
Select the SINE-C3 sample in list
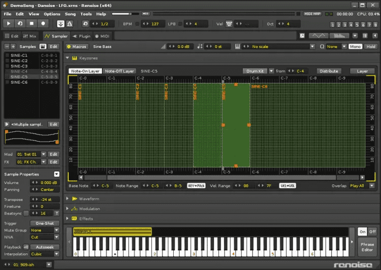point(19,66)
